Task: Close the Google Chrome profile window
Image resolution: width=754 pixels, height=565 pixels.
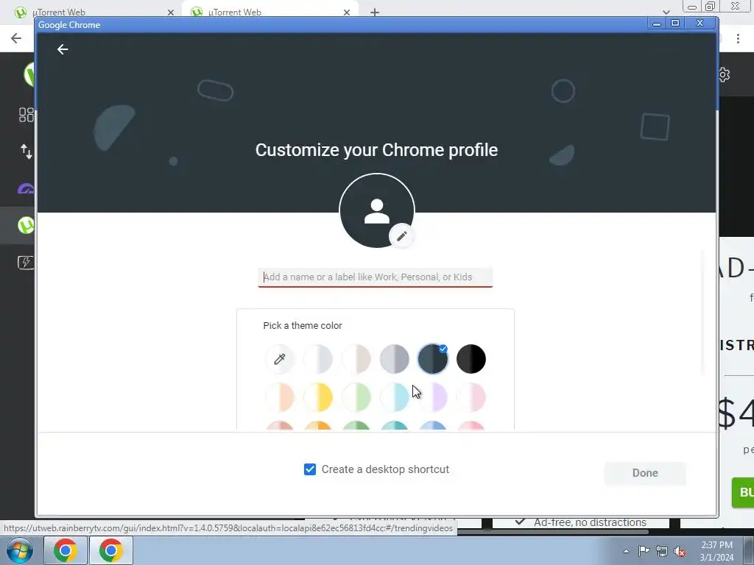Action: (700, 23)
